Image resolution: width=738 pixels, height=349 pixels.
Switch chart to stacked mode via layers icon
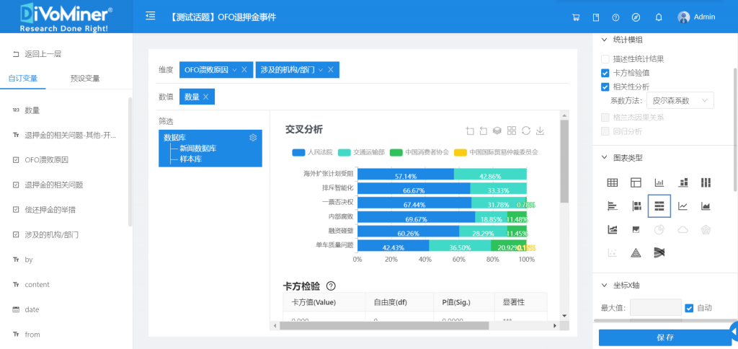[x=497, y=131]
